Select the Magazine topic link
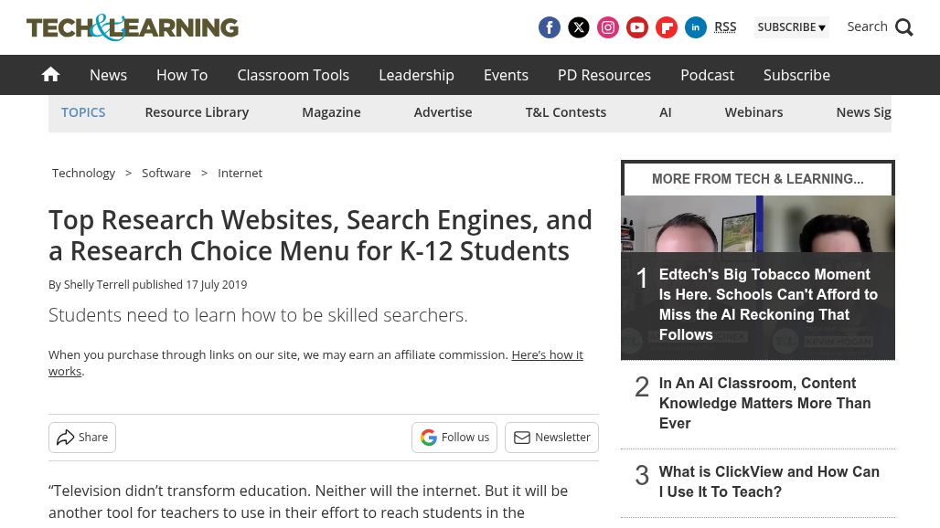The height and width of the screenshot is (528, 940). (x=332, y=112)
